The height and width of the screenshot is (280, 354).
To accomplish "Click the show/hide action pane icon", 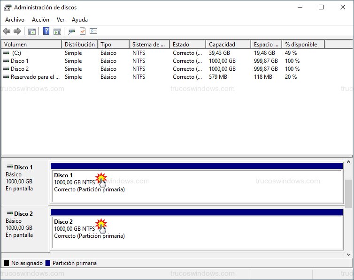I will click(x=57, y=31).
